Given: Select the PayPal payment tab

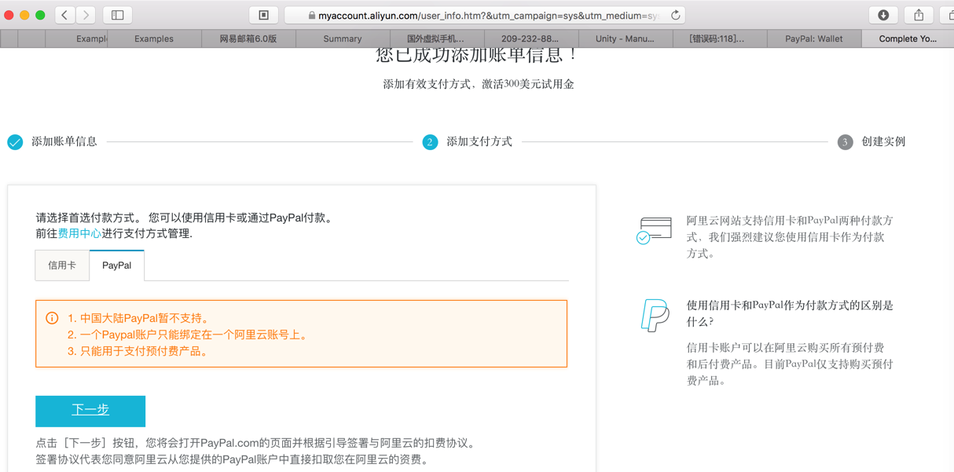Looking at the screenshot, I should click(x=117, y=265).
